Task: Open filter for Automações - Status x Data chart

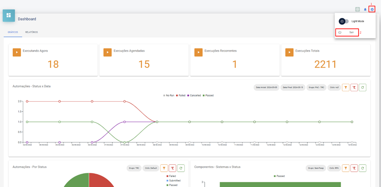Action: pyautogui.click(x=345, y=87)
